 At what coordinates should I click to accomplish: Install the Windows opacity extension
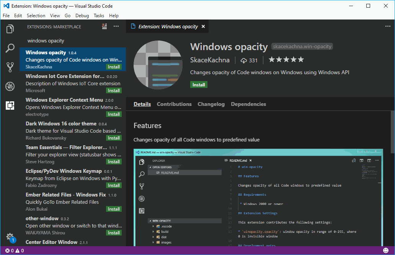(199, 84)
